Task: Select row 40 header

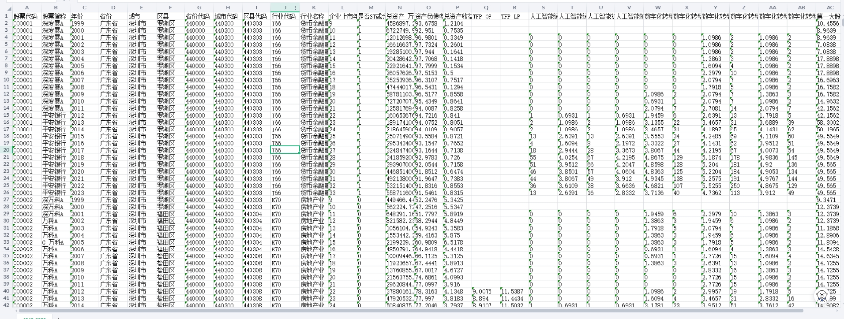Action: pos(6,291)
